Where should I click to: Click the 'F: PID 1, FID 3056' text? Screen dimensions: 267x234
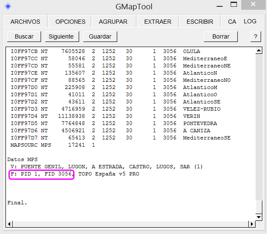(x=41, y=174)
